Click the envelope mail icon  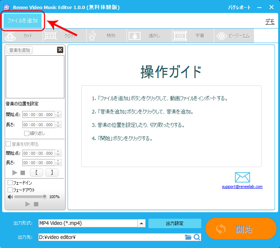(242, 177)
